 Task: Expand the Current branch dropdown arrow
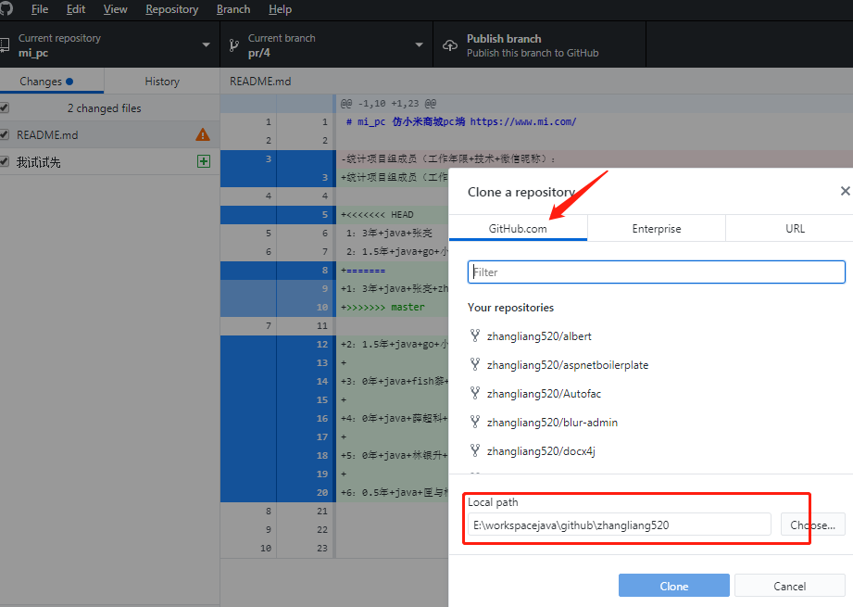point(419,44)
